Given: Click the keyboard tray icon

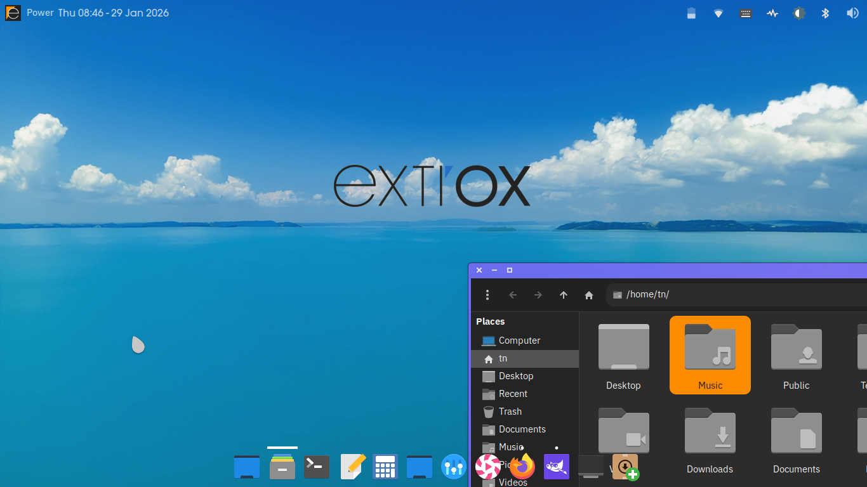Looking at the screenshot, I should (x=746, y=13).
